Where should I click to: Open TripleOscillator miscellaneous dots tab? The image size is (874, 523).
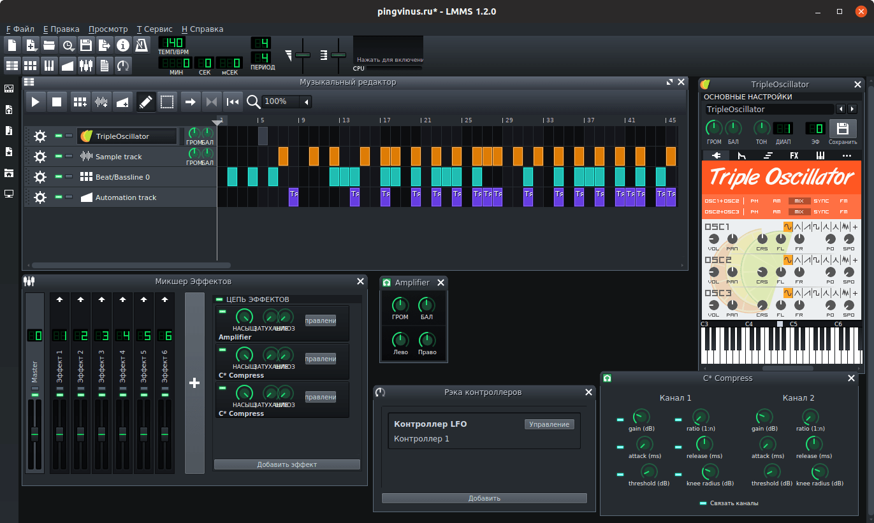pos(847,155)
